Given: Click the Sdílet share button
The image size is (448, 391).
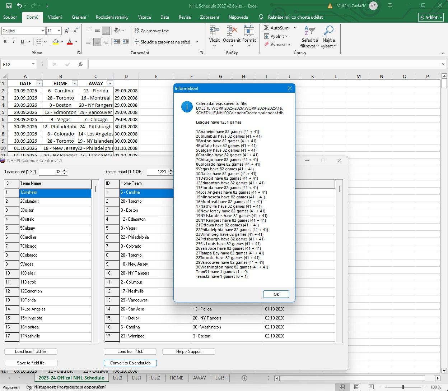Looking at the screenshot, I should [x=431, y=17].
